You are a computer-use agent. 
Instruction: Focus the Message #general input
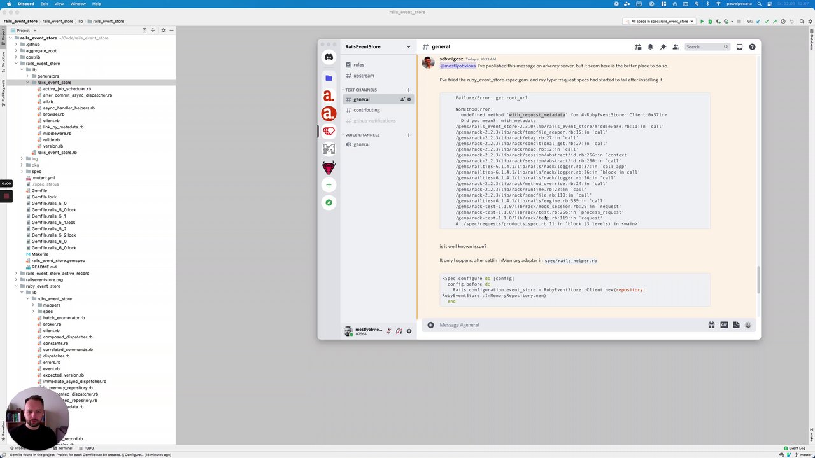(570, 325)
